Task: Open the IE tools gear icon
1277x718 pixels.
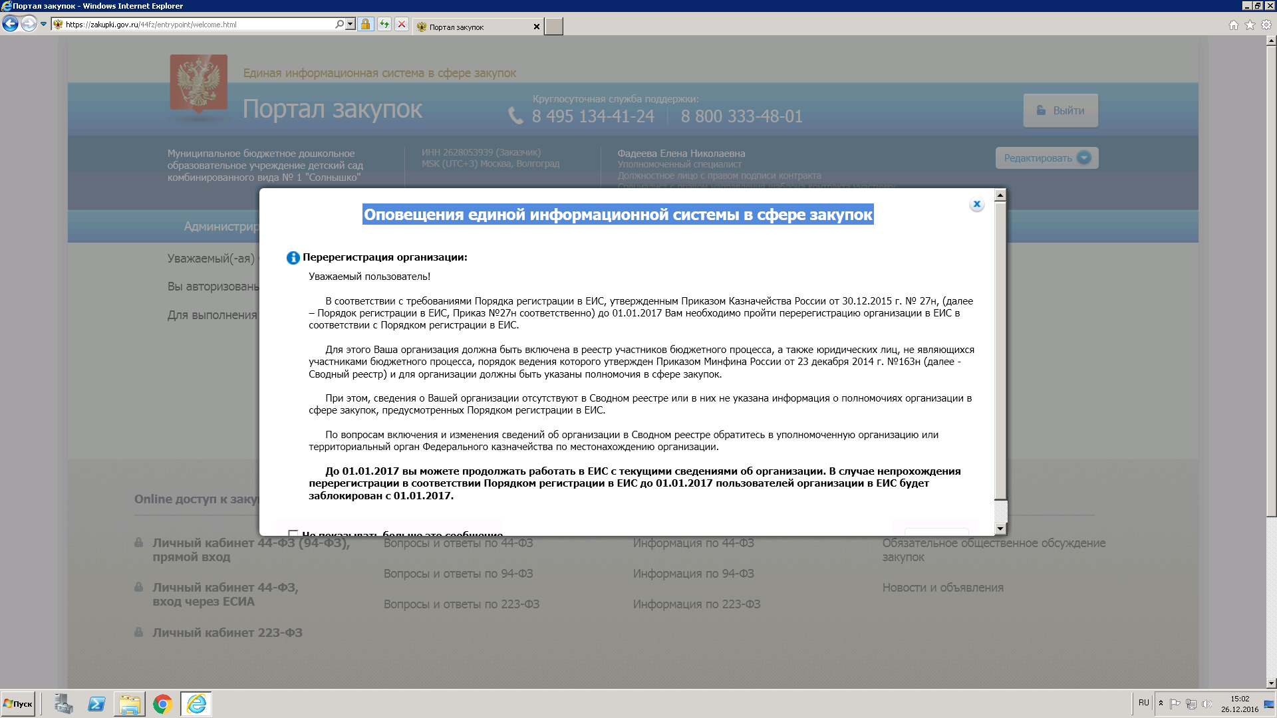Action: point(1266,25)
